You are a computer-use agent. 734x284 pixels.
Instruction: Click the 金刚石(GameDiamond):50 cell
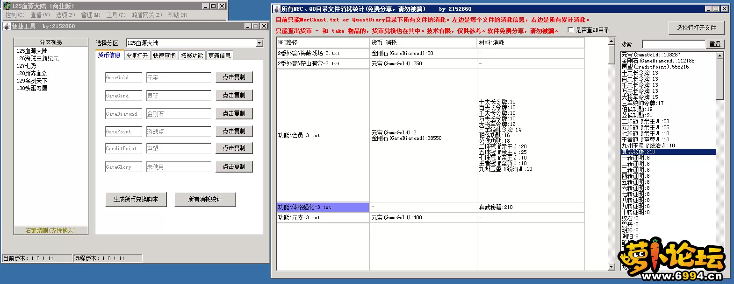(423, 53)
